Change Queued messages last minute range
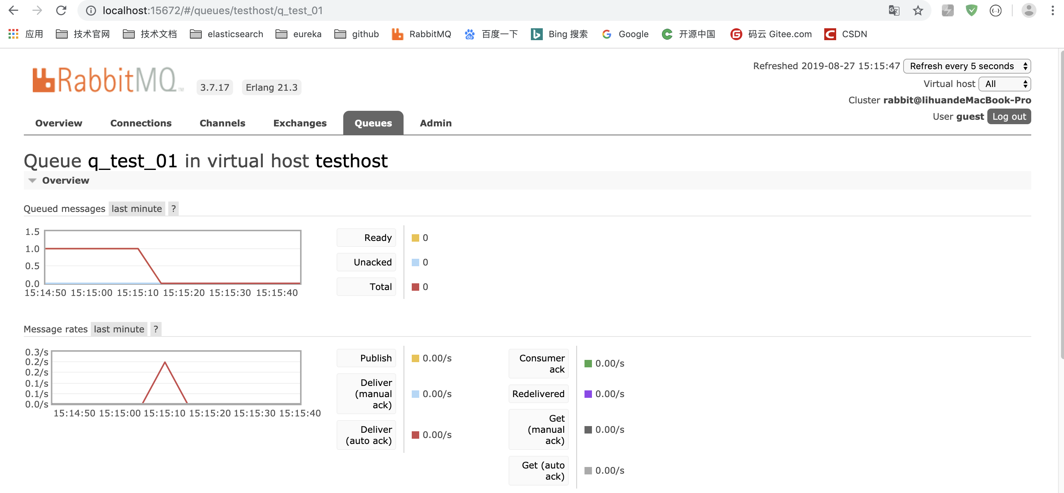Viewport: 1064px width, 493px height. [137, 208]
